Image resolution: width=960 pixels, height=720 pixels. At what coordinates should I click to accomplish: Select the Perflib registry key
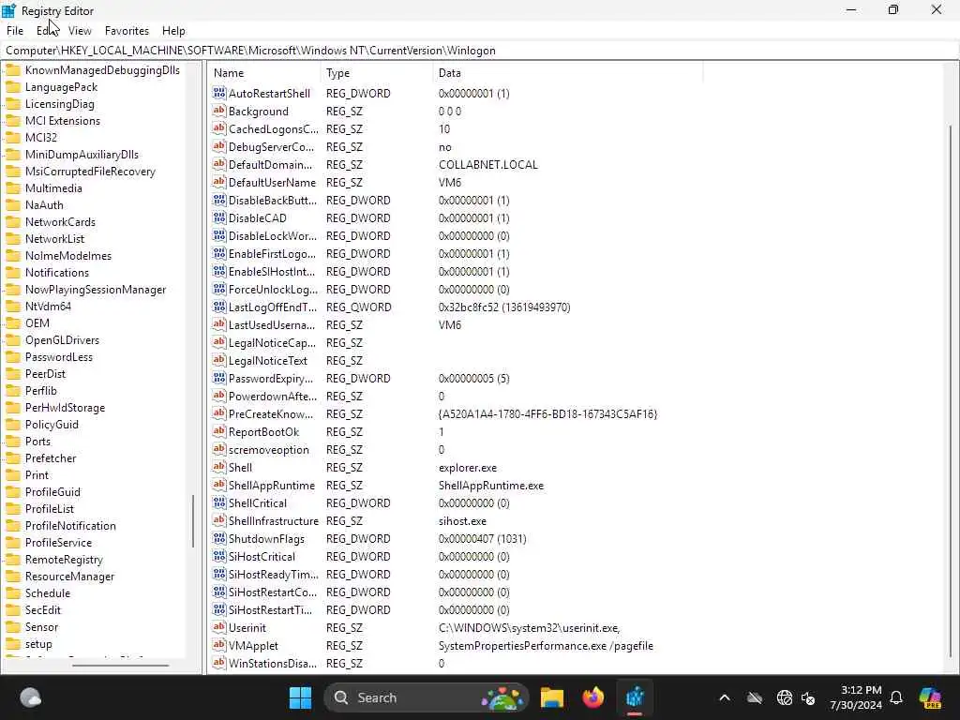point(40,391)
